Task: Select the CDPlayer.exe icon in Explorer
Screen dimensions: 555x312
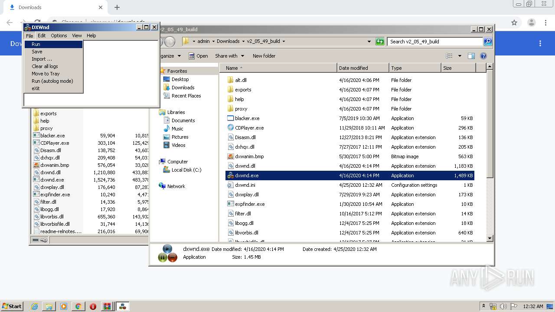Action: (x=231, y=128)
